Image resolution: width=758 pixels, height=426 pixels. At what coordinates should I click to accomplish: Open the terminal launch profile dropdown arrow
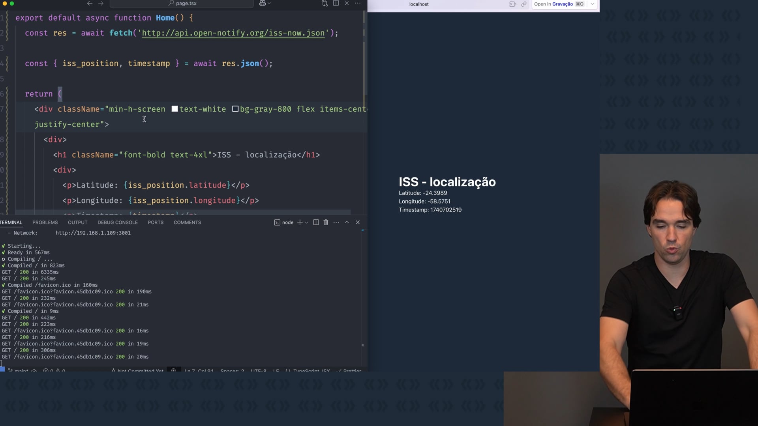coord(306,222)
